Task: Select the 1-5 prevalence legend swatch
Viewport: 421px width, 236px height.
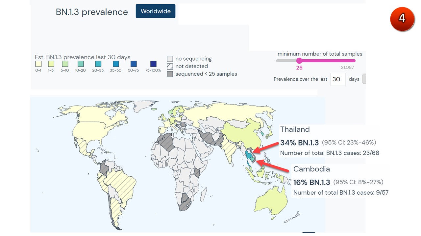Action: [x=51, y=64]
